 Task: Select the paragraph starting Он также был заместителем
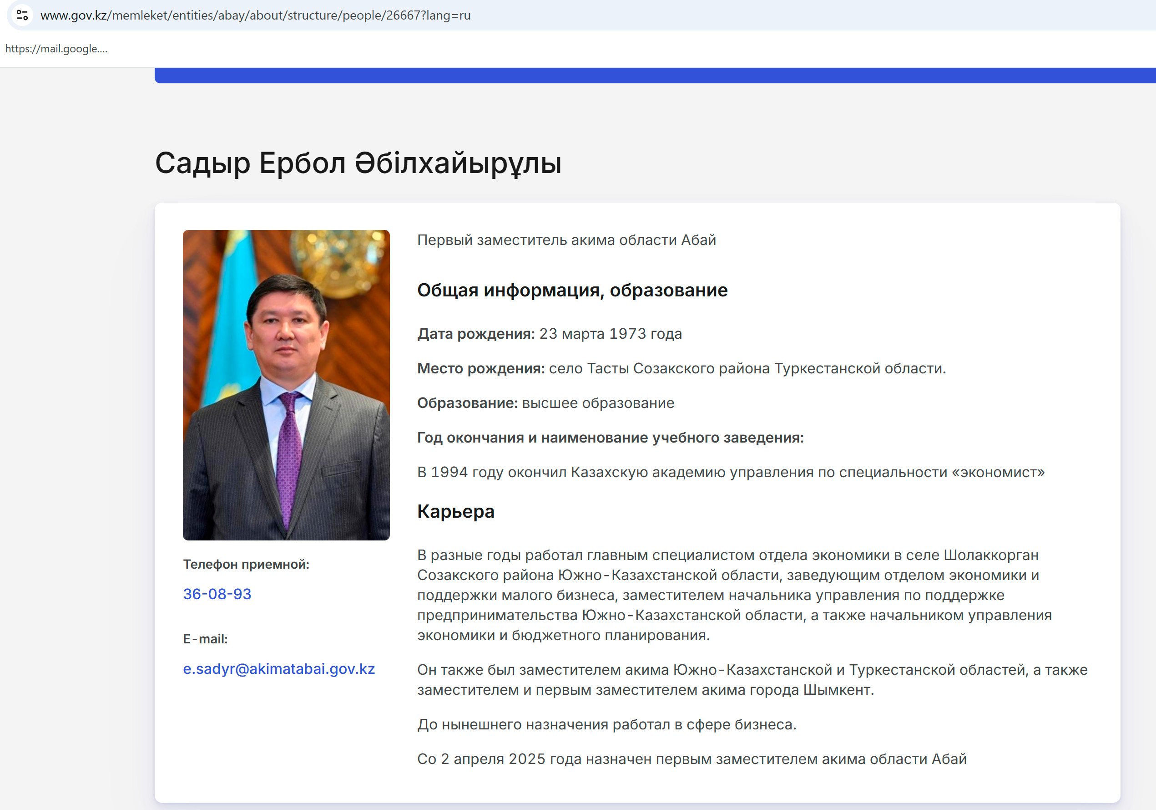coord(753,679)
